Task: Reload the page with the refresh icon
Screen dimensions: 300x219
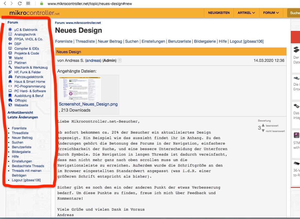Action: click(x=20, y=3)
